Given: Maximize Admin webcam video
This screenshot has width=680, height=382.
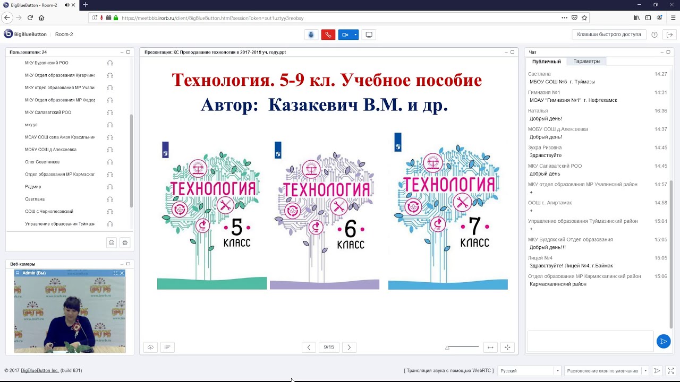Looking at the screenshot, I should tap(115, 273).
